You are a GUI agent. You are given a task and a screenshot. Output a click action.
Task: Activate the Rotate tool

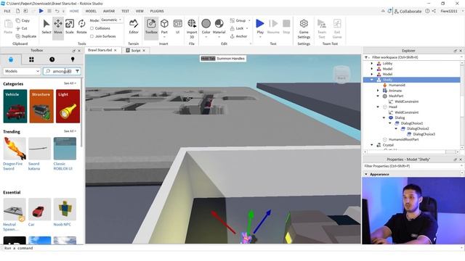pos(81,26)
